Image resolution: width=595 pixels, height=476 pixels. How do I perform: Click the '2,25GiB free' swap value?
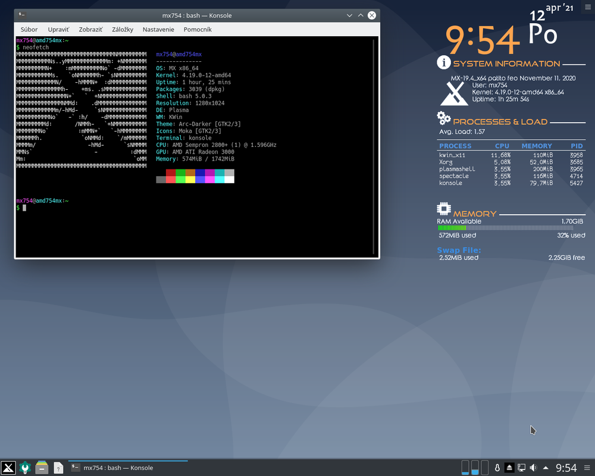click(566, 258)
